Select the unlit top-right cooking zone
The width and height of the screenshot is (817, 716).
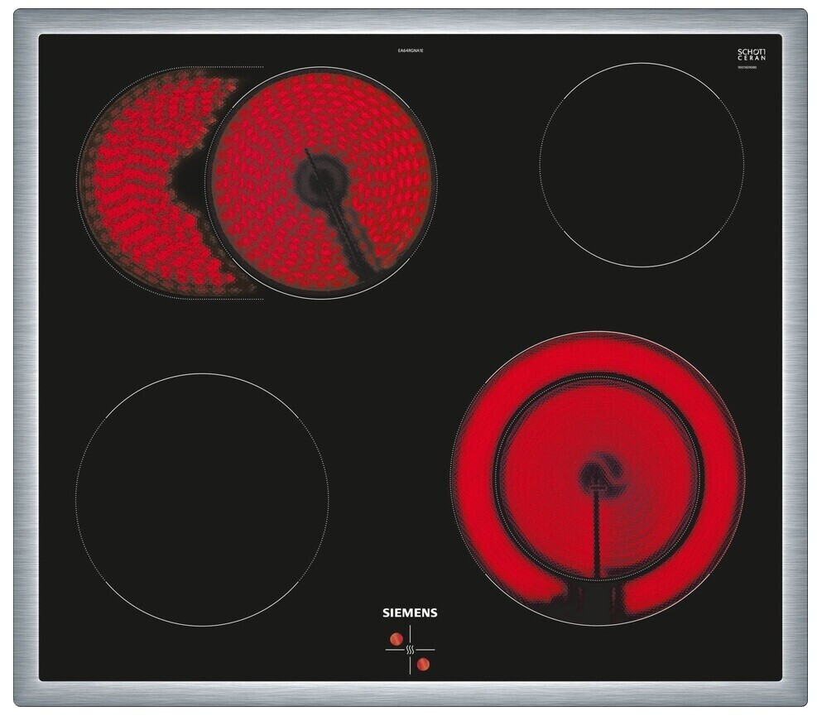pos(641,164)
